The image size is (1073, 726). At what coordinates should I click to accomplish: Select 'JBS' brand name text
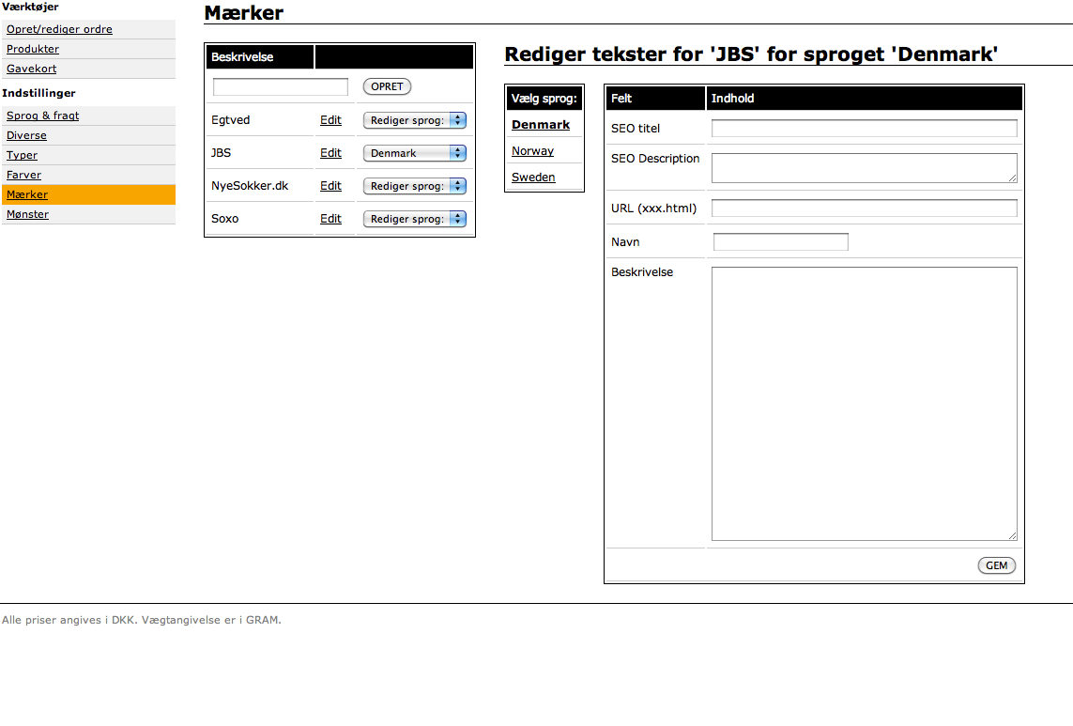point(221,153)
